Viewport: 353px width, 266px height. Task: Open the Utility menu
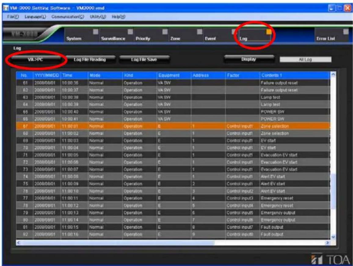98,17
